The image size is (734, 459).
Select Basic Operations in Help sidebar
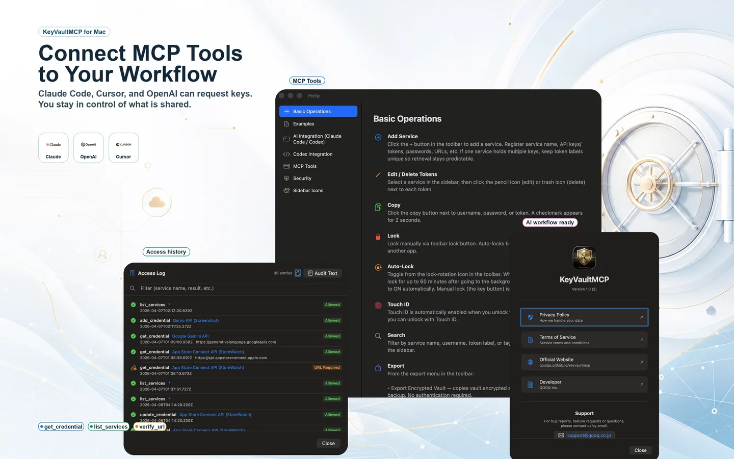tap(318, 111)
